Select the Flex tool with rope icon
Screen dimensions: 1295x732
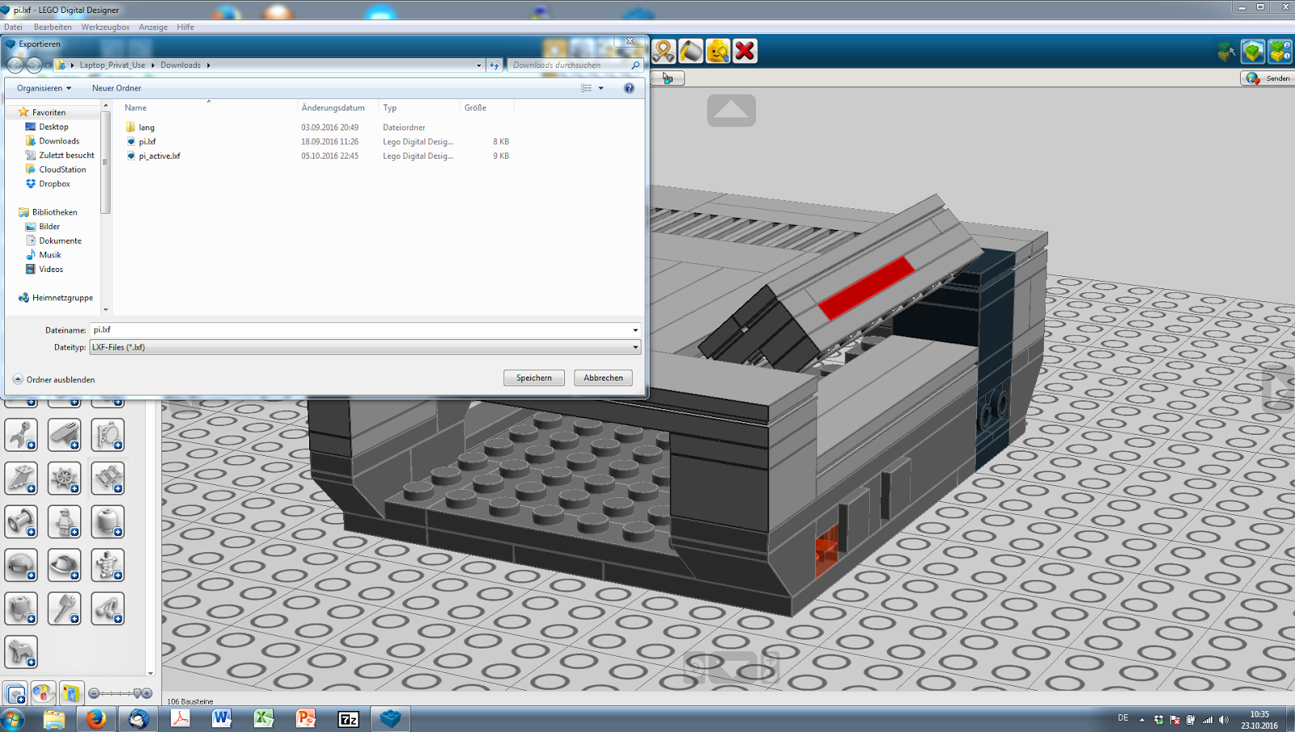664,51
